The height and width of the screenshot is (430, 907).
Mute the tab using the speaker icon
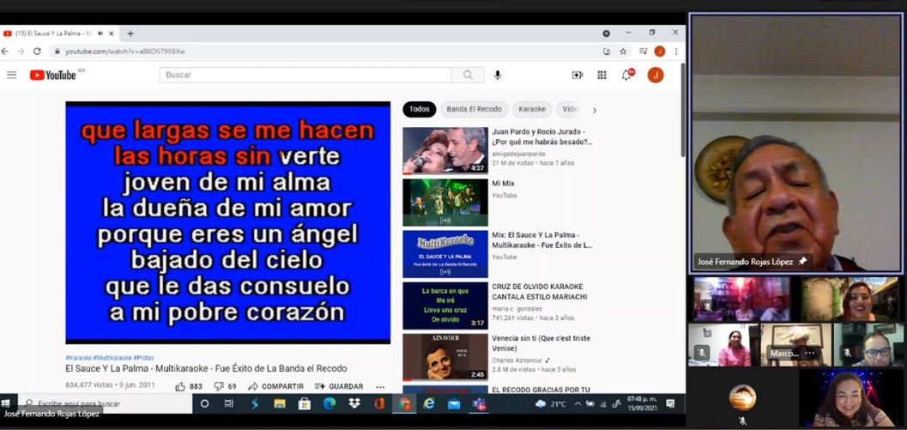[x=100, y=33]
